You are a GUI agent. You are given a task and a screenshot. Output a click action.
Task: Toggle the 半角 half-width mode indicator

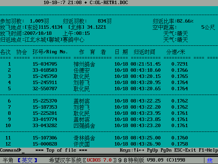(x=8, y=160)
